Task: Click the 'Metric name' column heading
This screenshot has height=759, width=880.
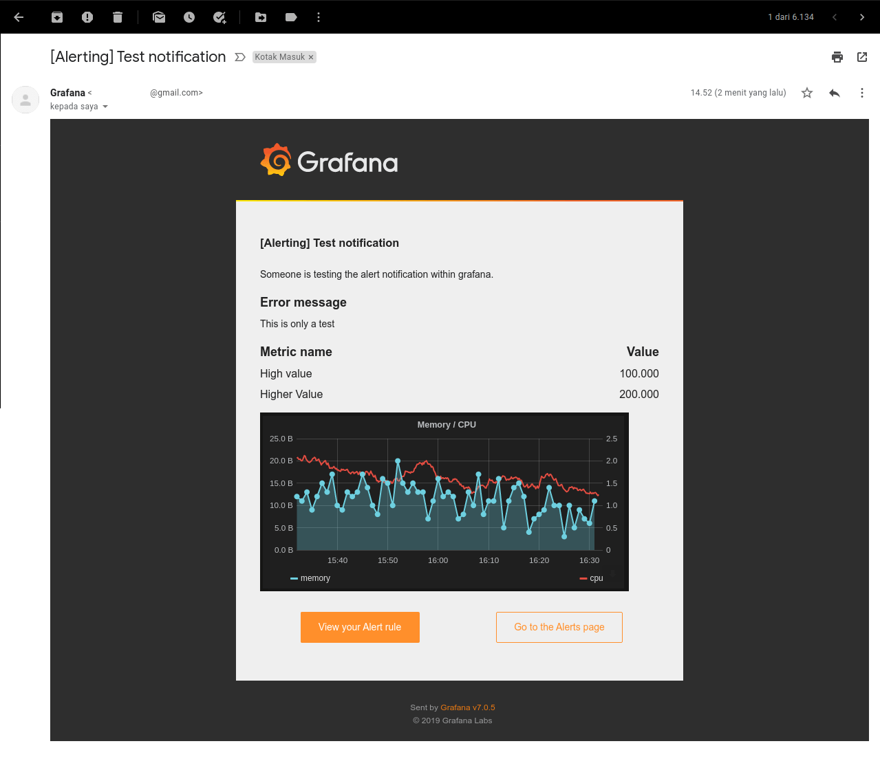Action: (296, 352)
